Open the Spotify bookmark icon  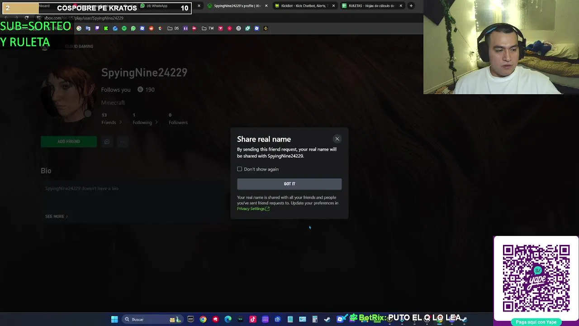[124, 29]
